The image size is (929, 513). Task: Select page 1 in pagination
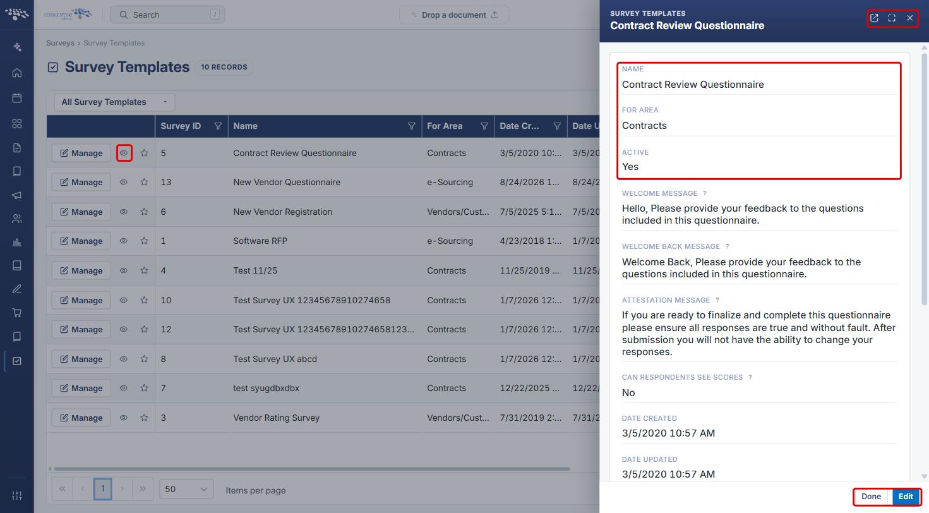click(x=102, y=489)
